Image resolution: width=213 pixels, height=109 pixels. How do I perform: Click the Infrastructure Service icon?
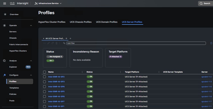click(36, 3)
